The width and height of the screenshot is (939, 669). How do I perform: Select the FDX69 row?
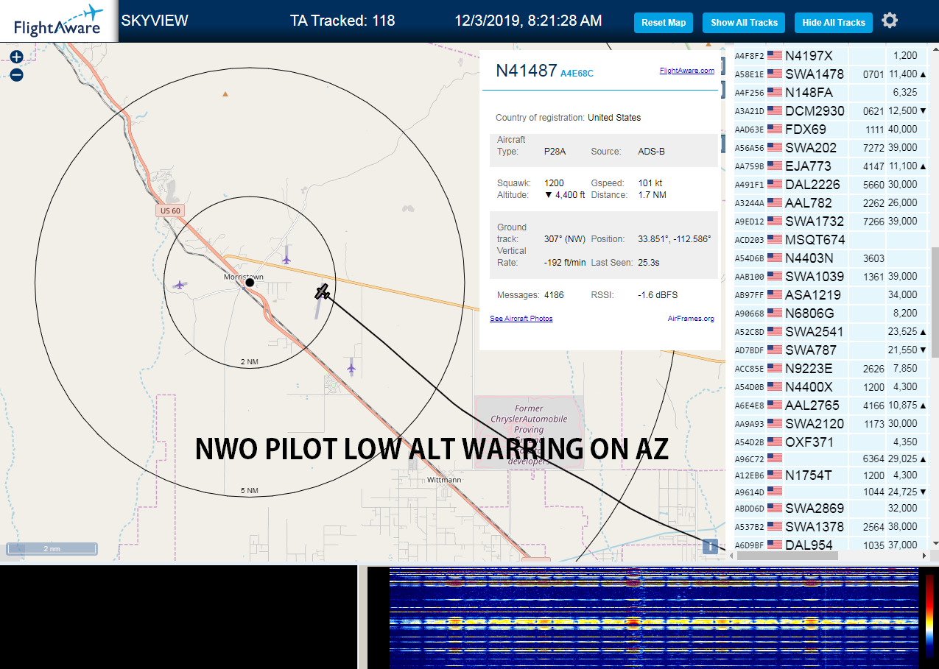click(x=830, y=129)
